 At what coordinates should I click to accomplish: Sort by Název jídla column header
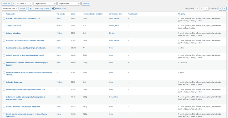pos(10,14)
